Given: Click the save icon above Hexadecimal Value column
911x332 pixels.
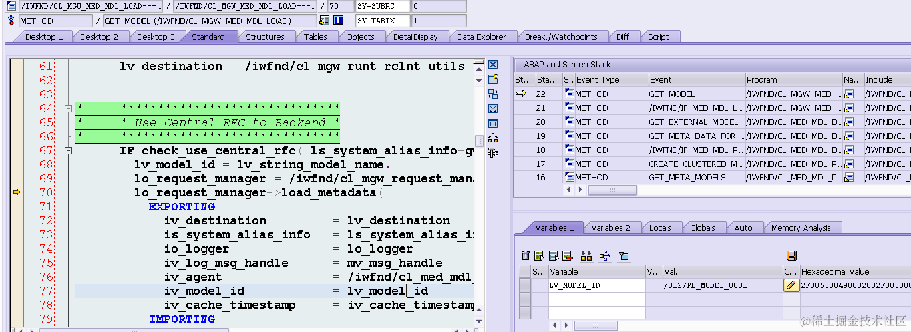Looking at the screenshot, I should tap(791, 255).
